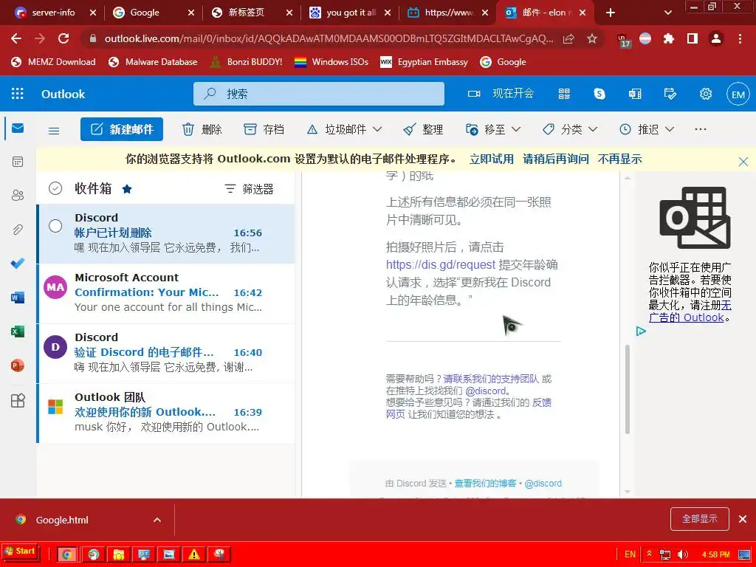Toggle the hamburger navigation pane
The image size is (756, 567).
(54, 131)
